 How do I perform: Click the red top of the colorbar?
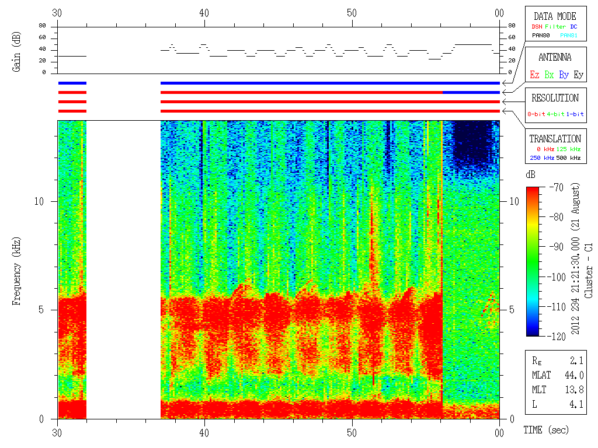pos(533,192)
